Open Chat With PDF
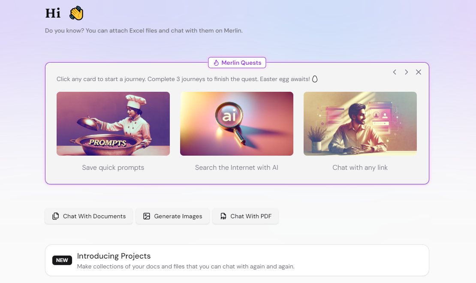This screenshot has height=283, width=476. tap(245, 216)
